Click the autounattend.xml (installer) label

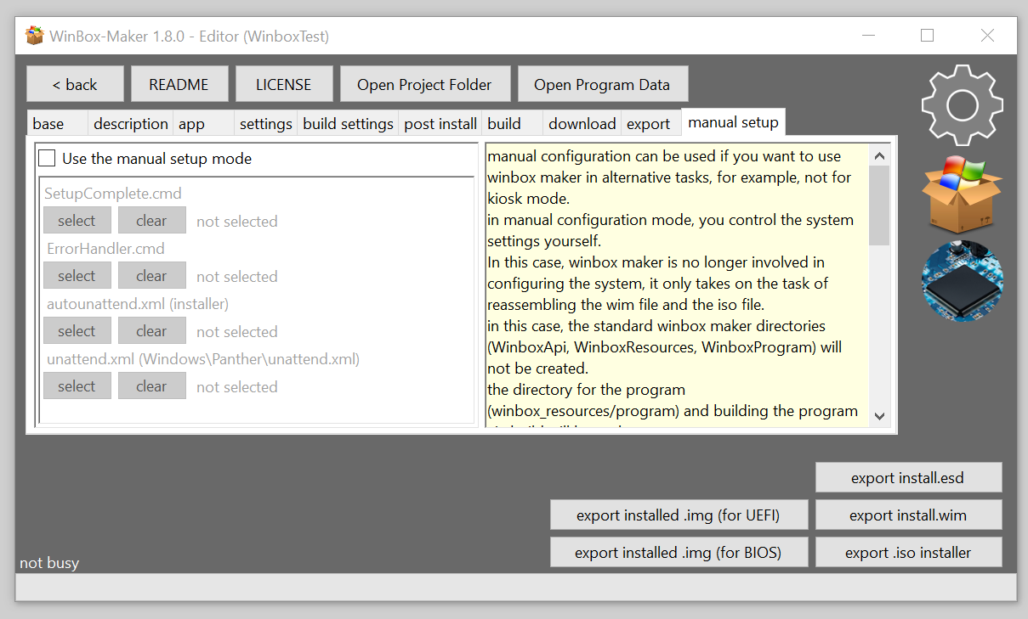[138, 304]
